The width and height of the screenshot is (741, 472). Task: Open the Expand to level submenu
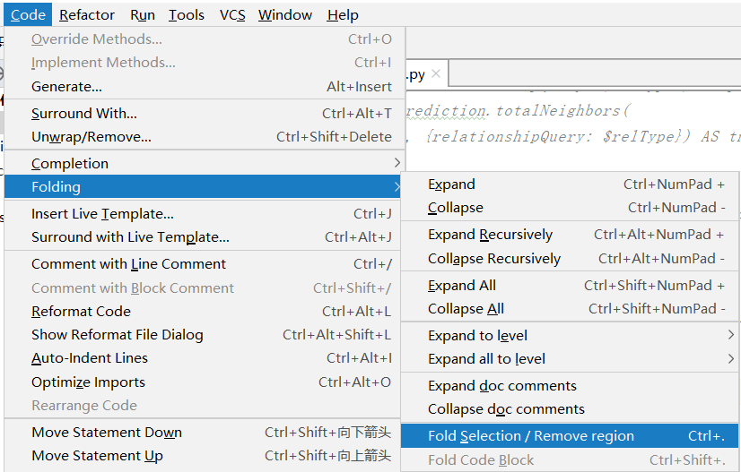(x=570, y=336)
